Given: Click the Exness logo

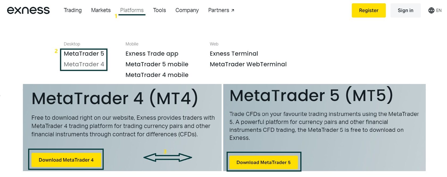Looking at the screenshot, I should [28, 10].
